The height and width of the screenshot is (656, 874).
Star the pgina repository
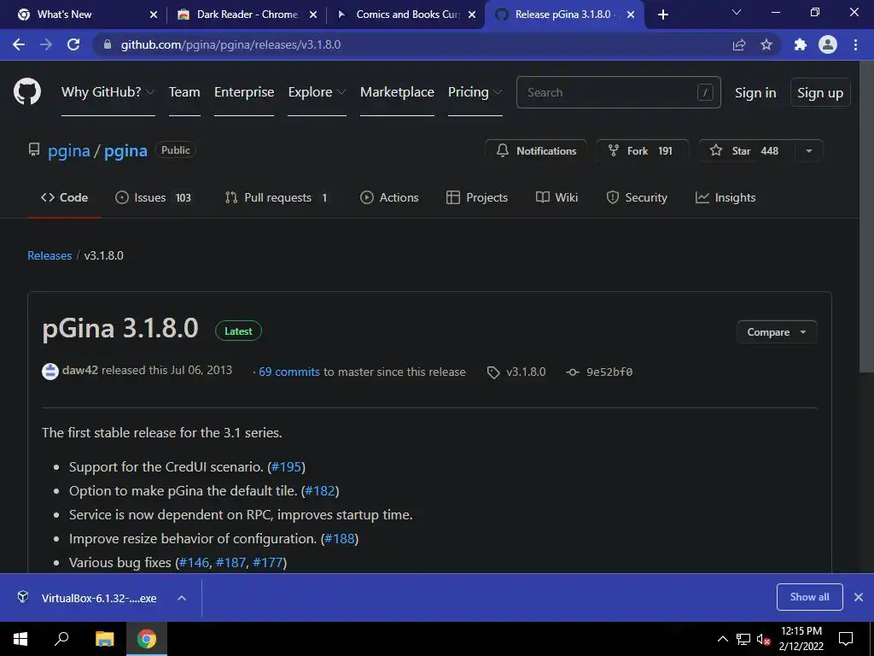[x=746, y=150]
